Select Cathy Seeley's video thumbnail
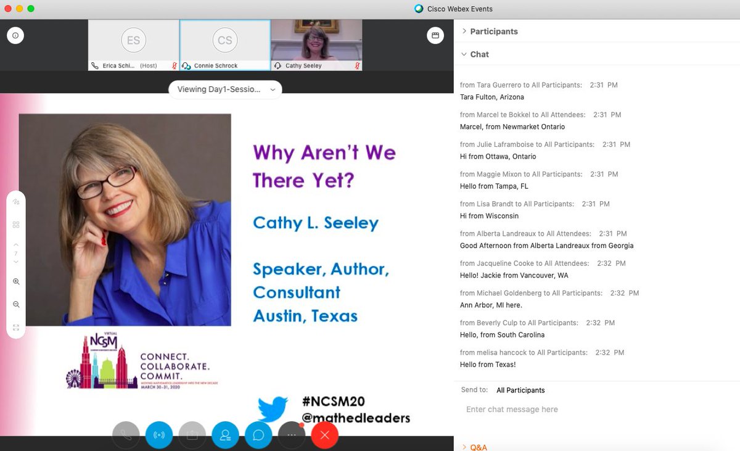This screenshot has width=740, height=451. 316,45
